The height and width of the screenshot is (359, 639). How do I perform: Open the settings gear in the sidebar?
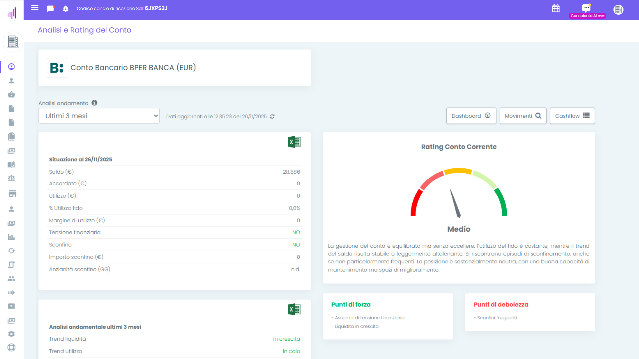tap(11, 334)
